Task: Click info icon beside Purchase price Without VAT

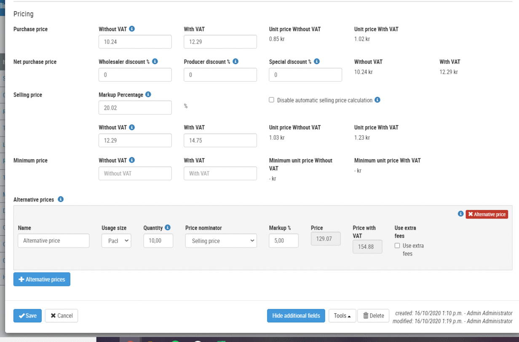Action: tap(132, 29)
